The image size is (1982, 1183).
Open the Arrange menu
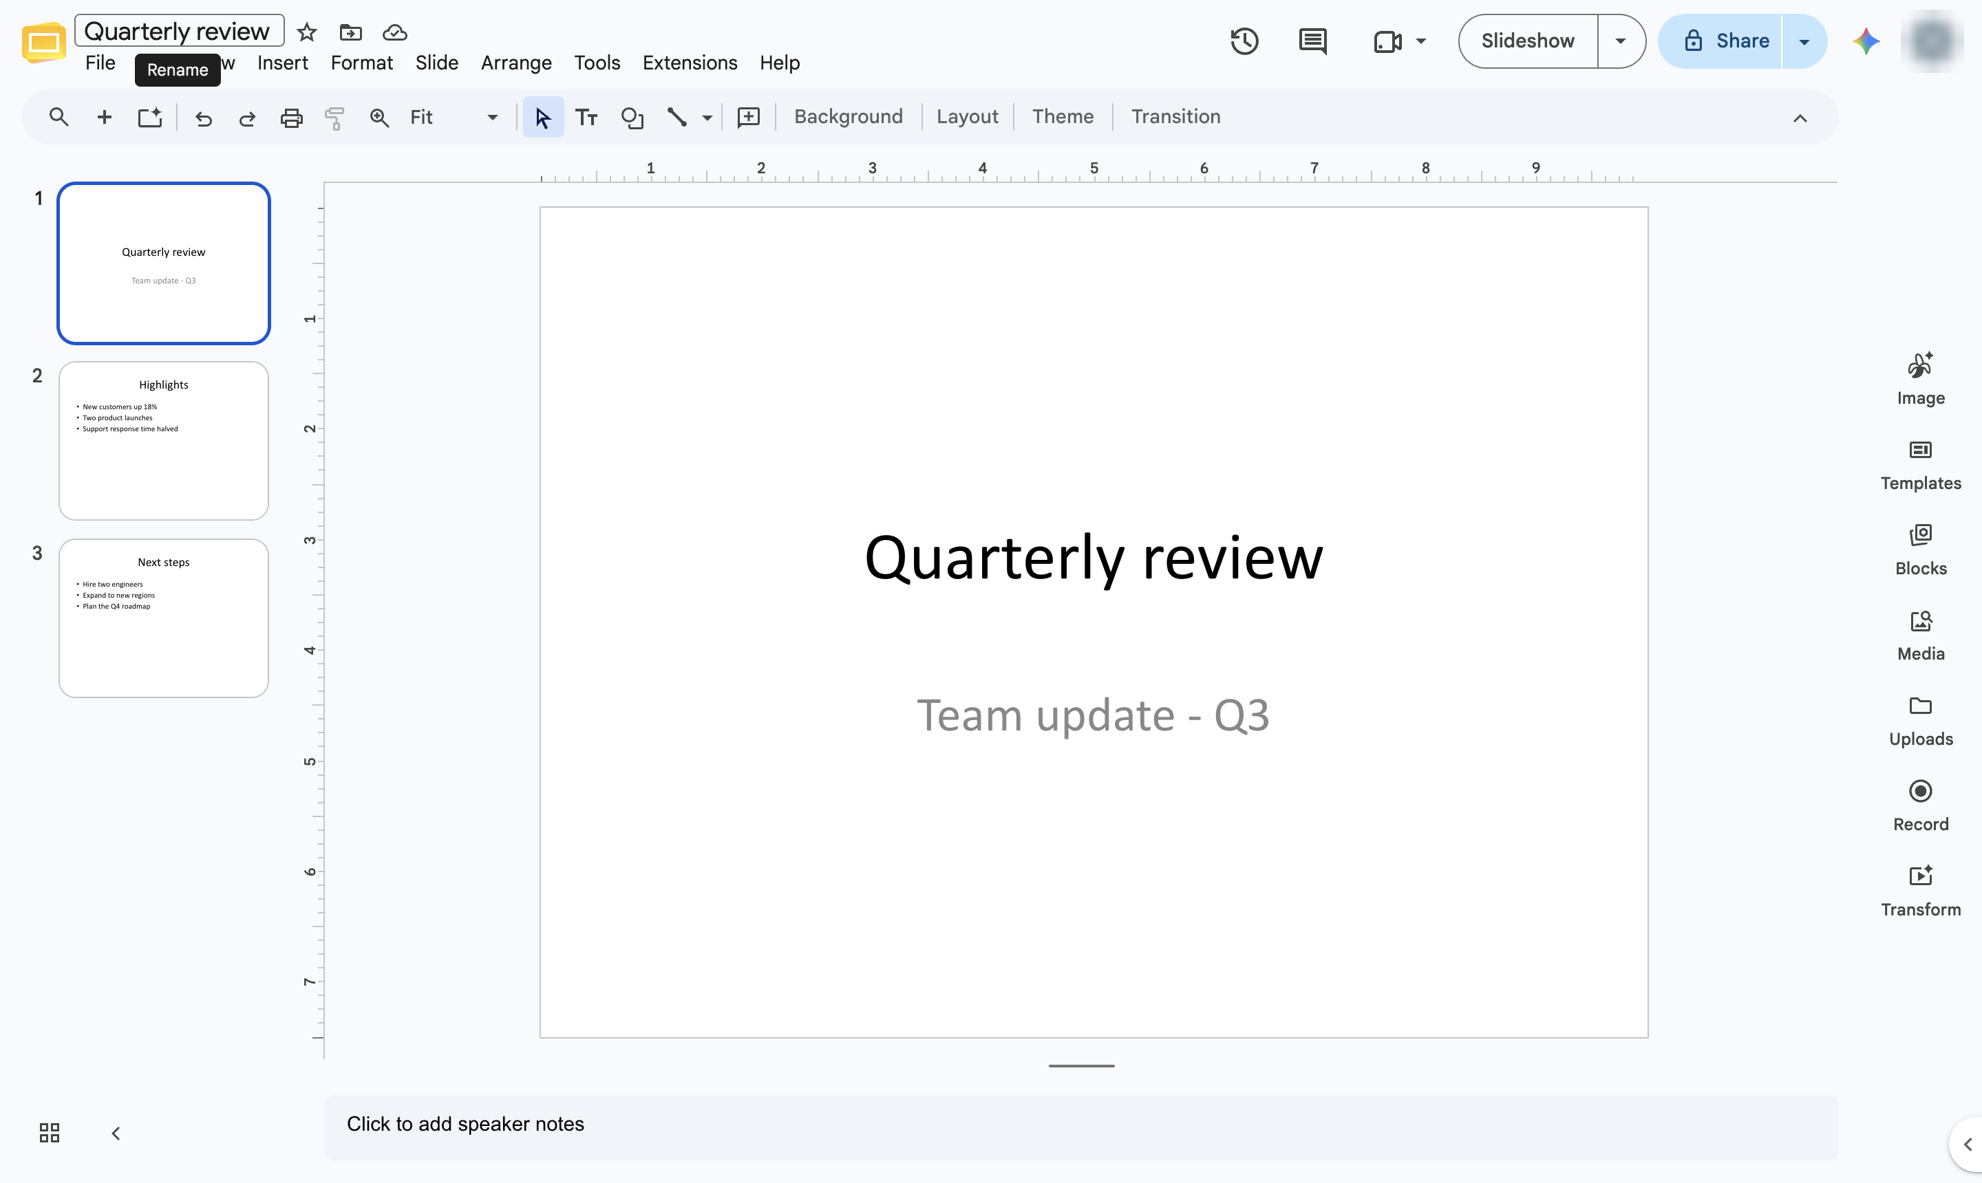coord(516,63)
